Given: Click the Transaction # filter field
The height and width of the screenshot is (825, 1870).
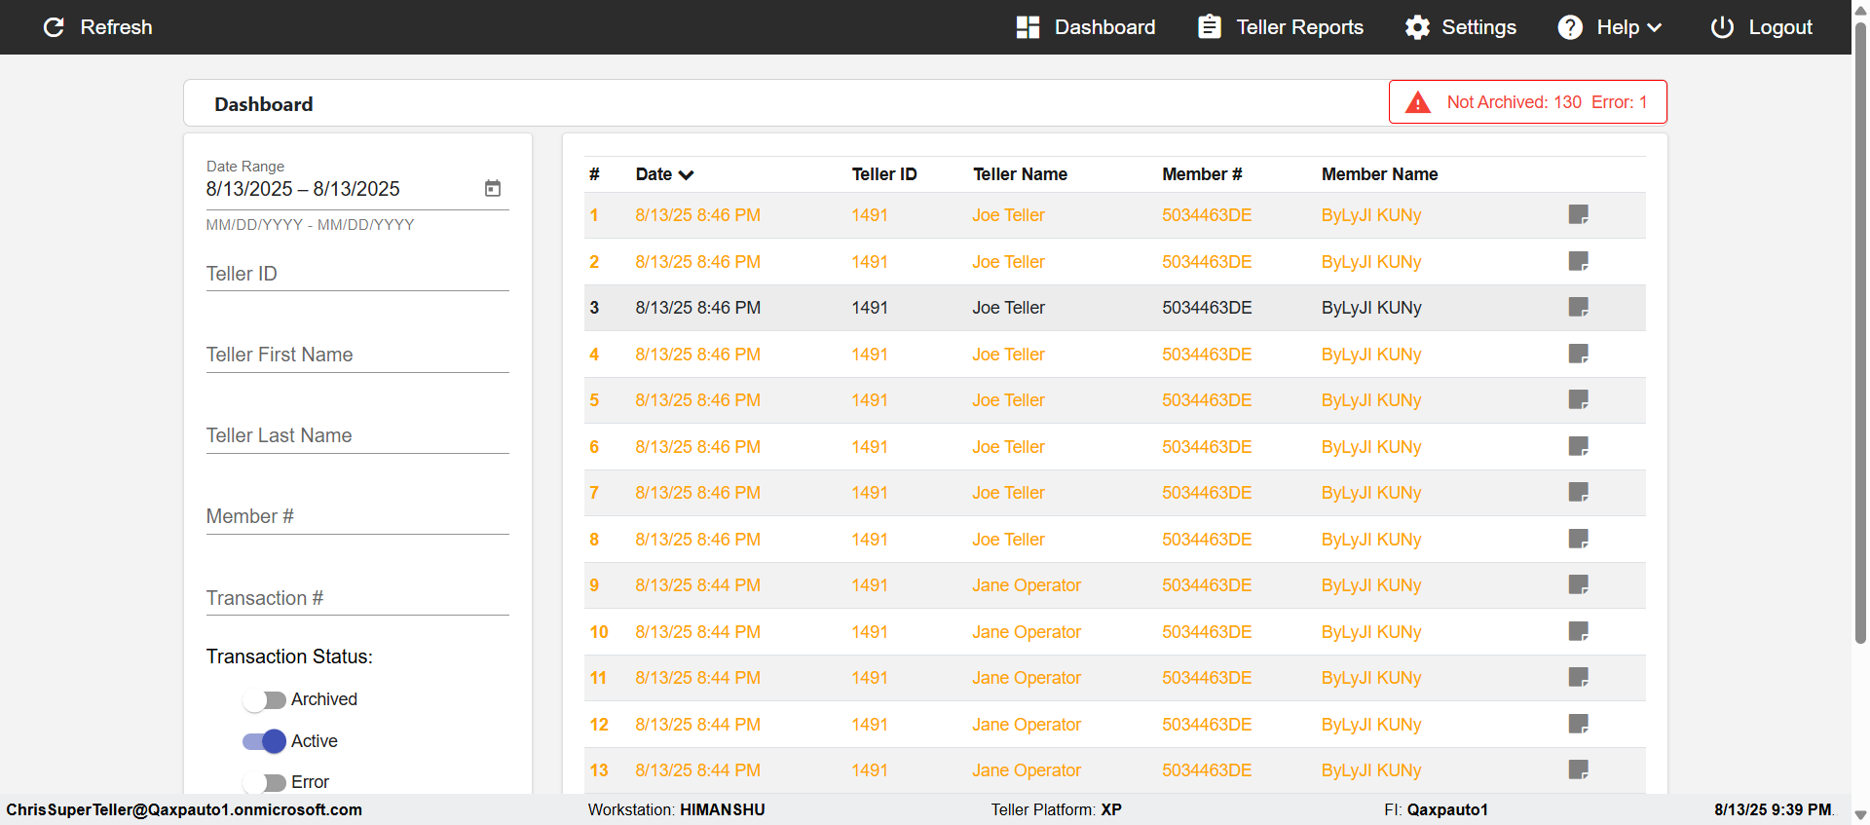Looking at the screenshot, I should tap(357, 598).
